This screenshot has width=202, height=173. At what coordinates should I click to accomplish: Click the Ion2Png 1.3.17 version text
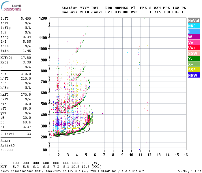189,171
